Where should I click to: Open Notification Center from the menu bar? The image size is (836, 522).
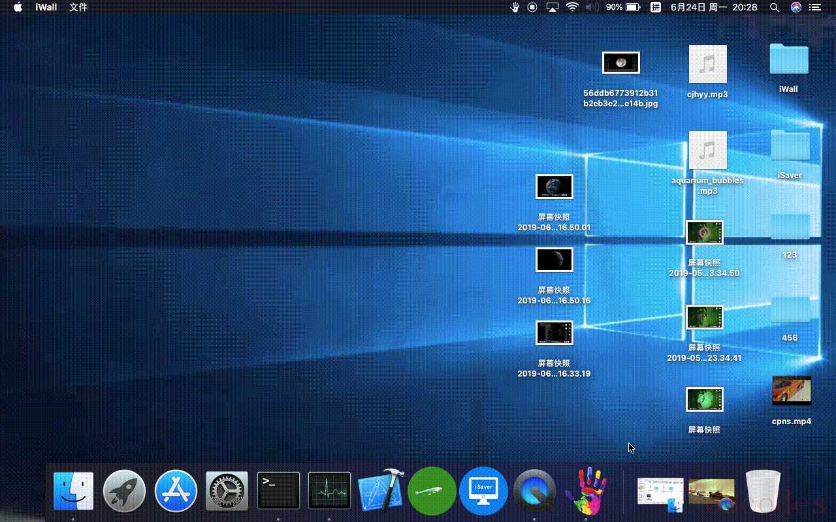click(814, 7)
